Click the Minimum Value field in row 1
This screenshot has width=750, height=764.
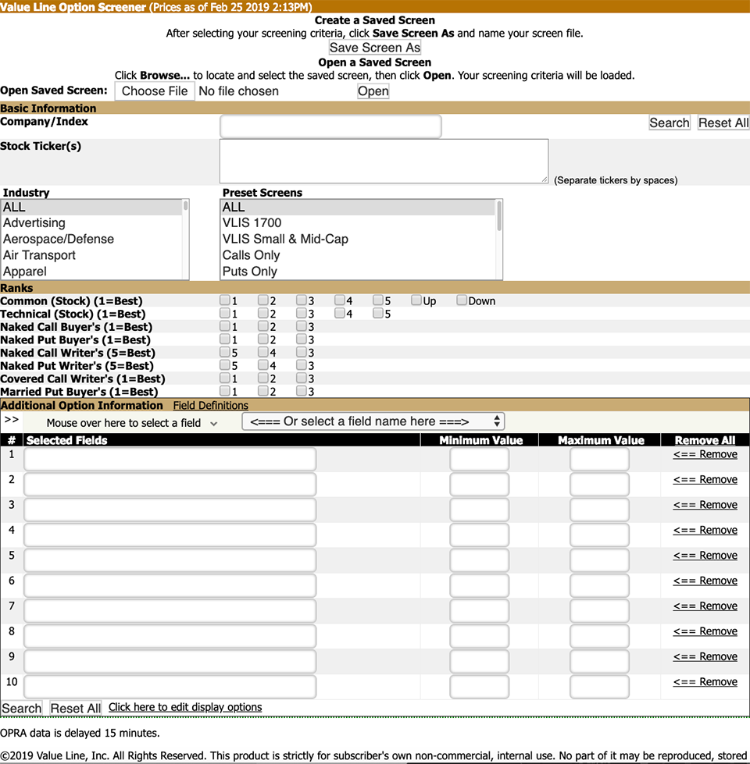tap(479, 459)
